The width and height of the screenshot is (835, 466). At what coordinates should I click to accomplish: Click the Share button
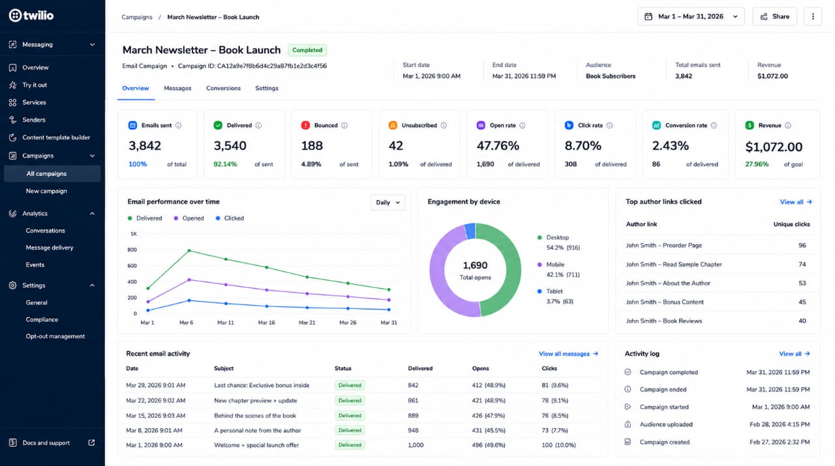pos(774,16)
